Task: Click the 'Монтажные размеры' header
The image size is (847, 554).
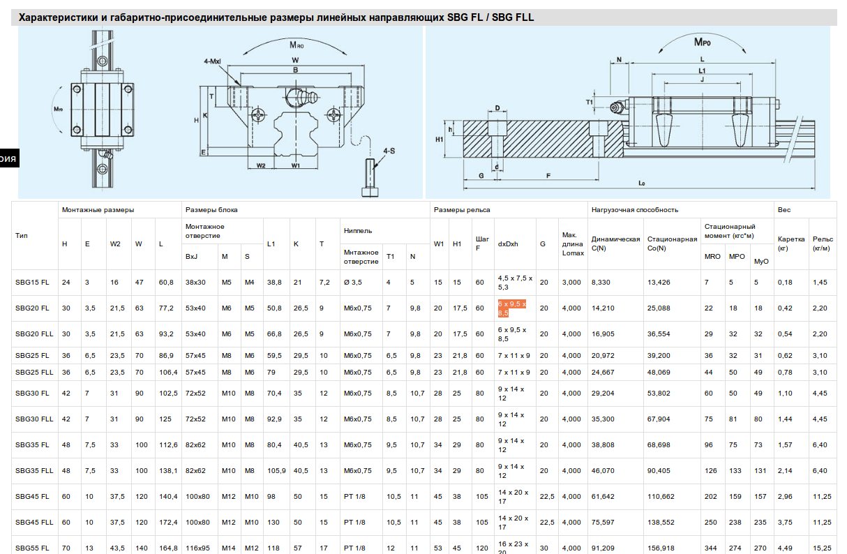Action: (98, 209)
